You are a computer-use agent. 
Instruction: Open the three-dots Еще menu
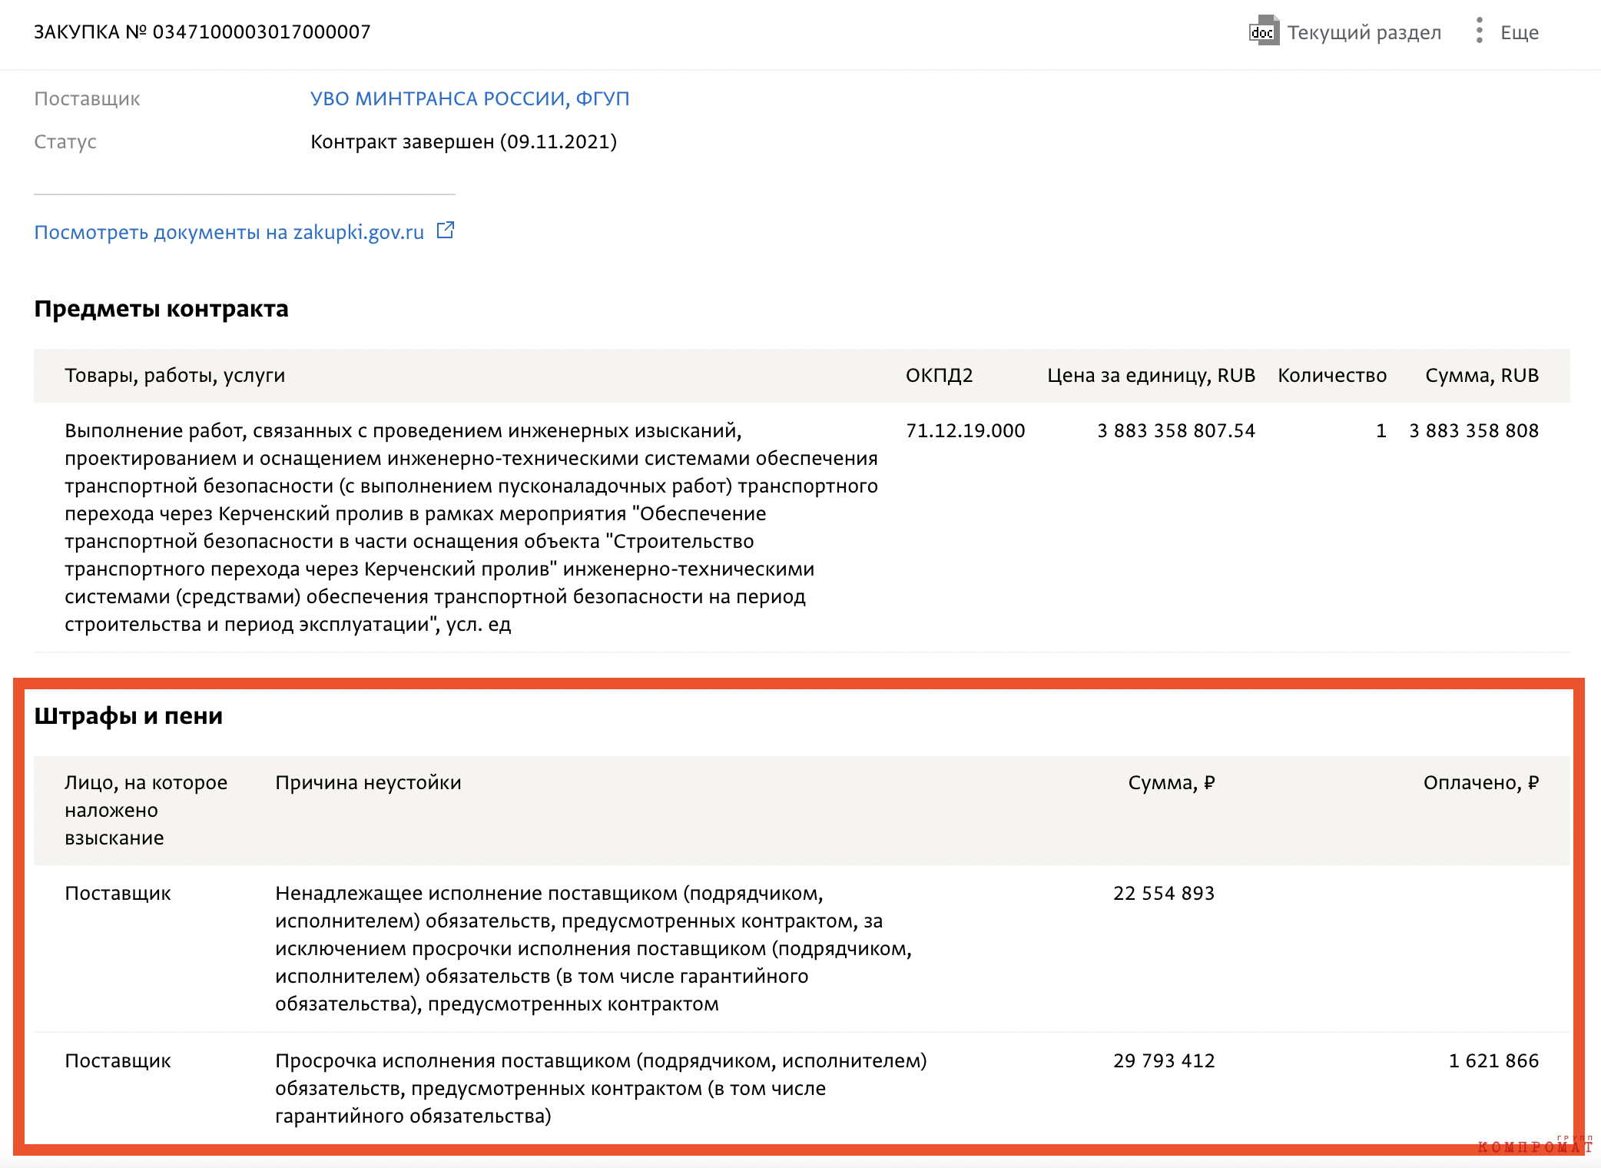pos(1479,31)
